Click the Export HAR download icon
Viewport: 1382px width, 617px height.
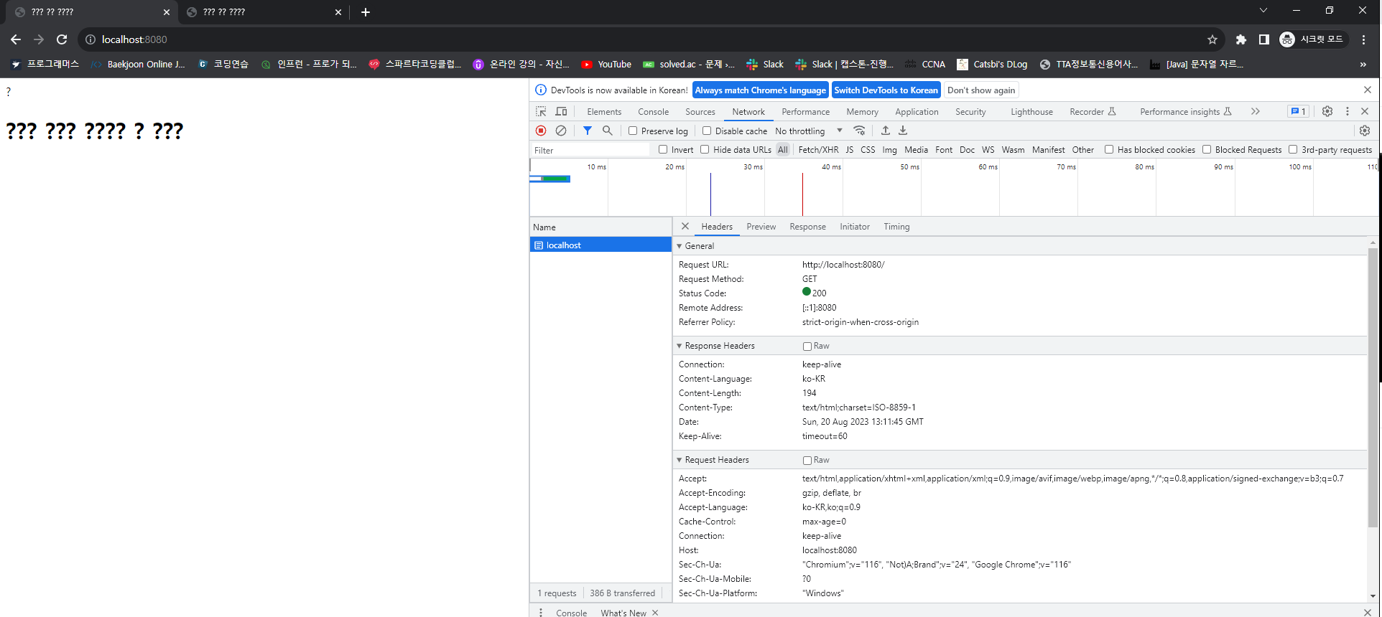[x=904, y=131]
